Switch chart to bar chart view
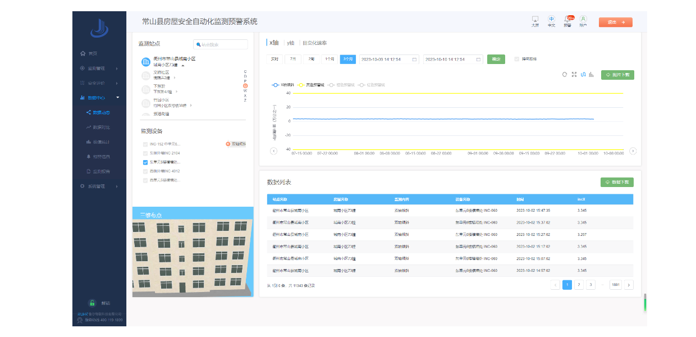The width and height of the screenshot is (696, 337). coord(592,75)
